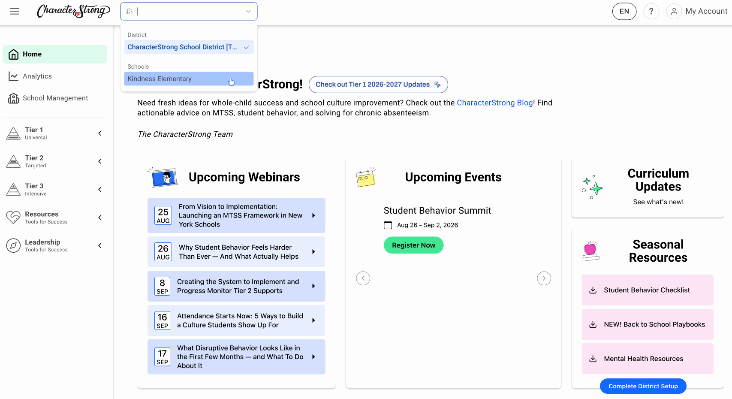Expand the Student Behavior Feels Harder arrow
Screen dimensions: 732x399
pyautogui.click(x=313, y=252)
